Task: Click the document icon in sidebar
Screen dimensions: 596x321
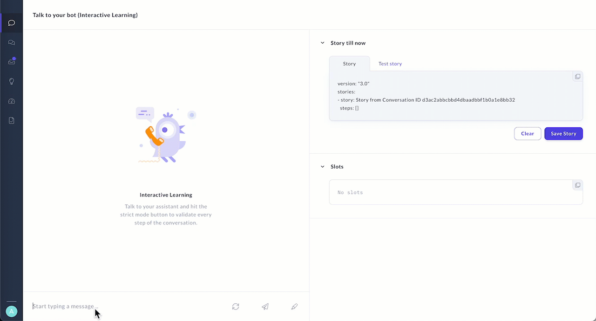Action: pyautogui.click(x=12, y=121)
